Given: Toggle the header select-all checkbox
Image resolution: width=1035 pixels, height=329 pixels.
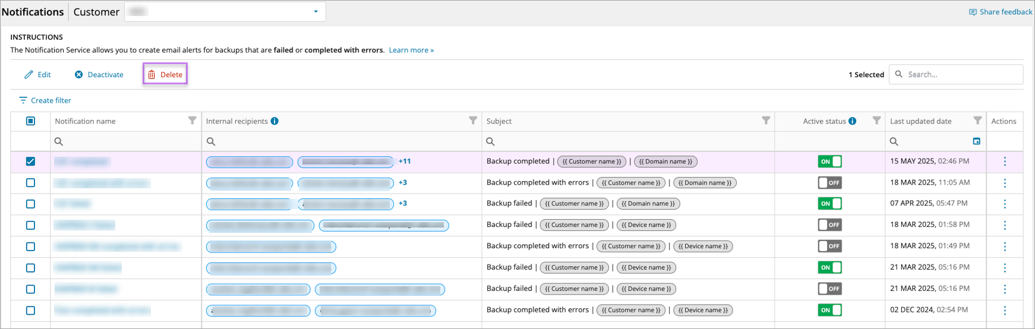Looking at the screenshot, I should click(x=31, y=121).
